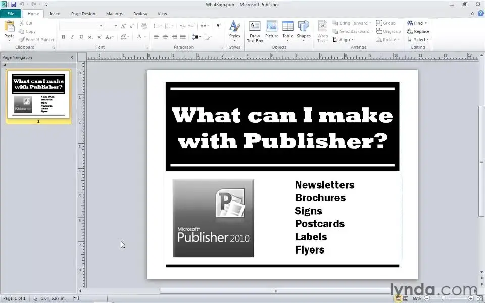This screenshot has height=303, width=485.
Task: Click the Rotate button
Action: pyautogui.click(x=388, y=40)
